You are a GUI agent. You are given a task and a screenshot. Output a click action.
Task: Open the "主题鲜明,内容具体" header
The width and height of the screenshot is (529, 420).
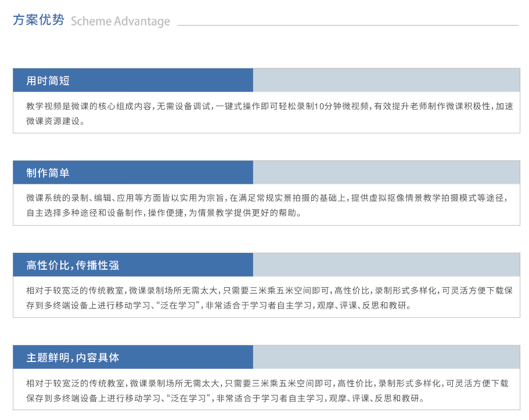click(133, 357)
